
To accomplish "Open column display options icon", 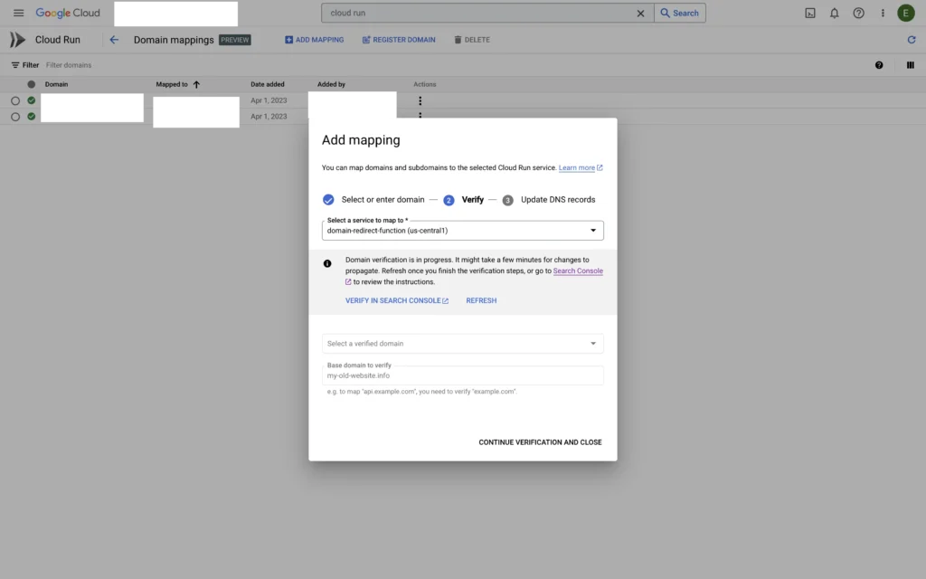I will click(910, 65).
